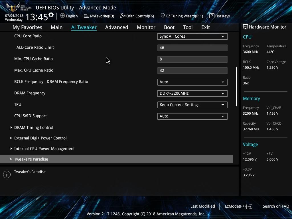This screenshot has height=219, width=292.
Task: Open the CPU Core Ratio dropdown
Action: (192, 36)
